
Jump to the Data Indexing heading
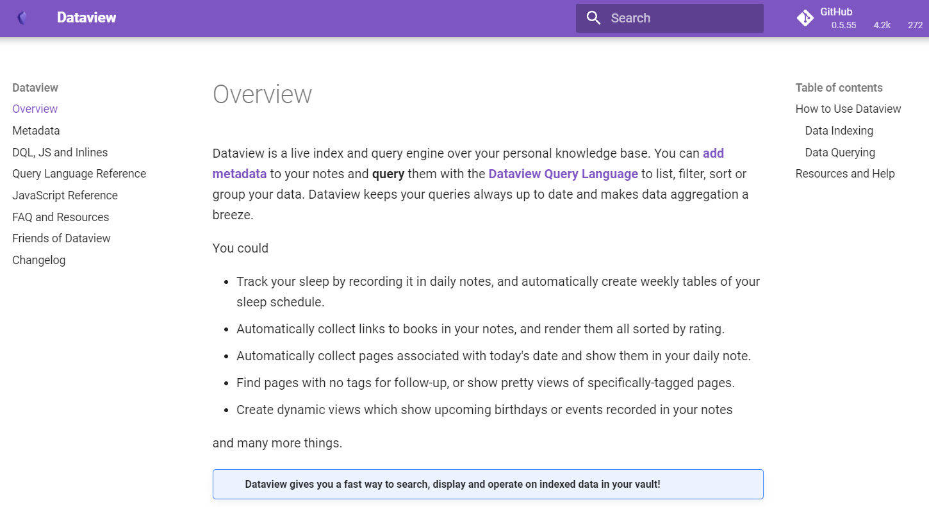click(839, 130)
